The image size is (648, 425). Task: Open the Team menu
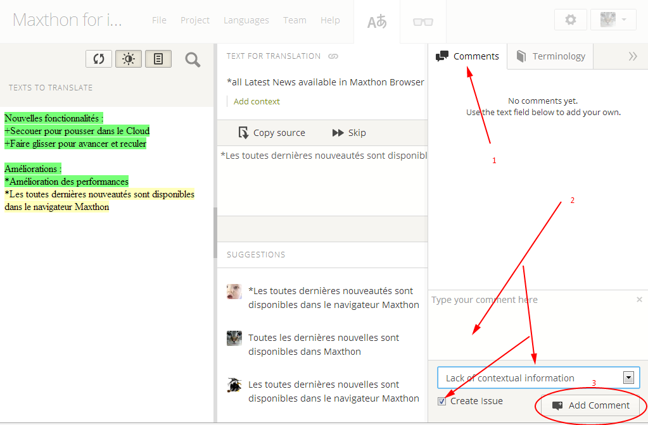click(295, 20)
